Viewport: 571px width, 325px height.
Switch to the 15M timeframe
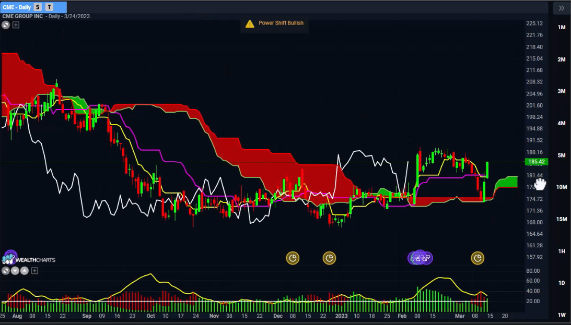click(x=562, y=219)
